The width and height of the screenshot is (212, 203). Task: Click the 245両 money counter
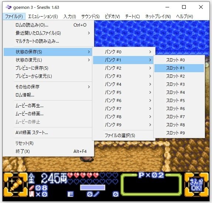(x=54, y=178)
